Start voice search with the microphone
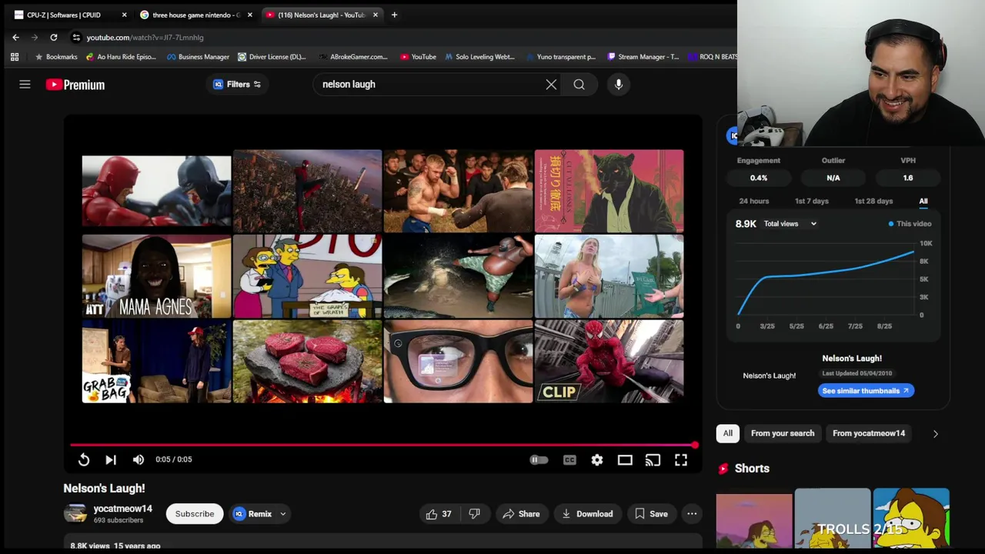 pos(619,85)
